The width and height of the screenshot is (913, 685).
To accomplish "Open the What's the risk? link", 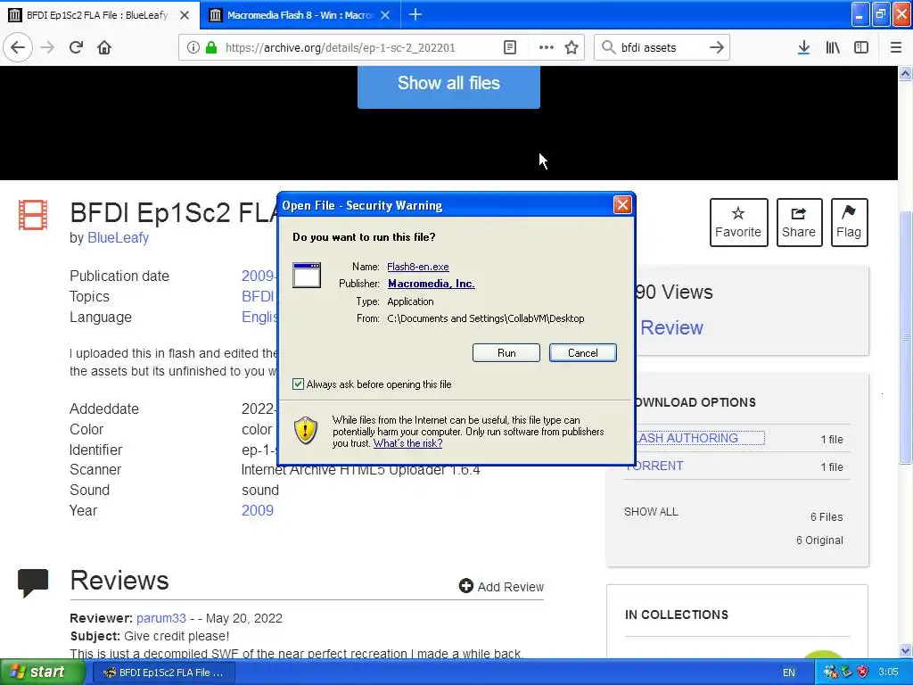I will coord(407,443).
